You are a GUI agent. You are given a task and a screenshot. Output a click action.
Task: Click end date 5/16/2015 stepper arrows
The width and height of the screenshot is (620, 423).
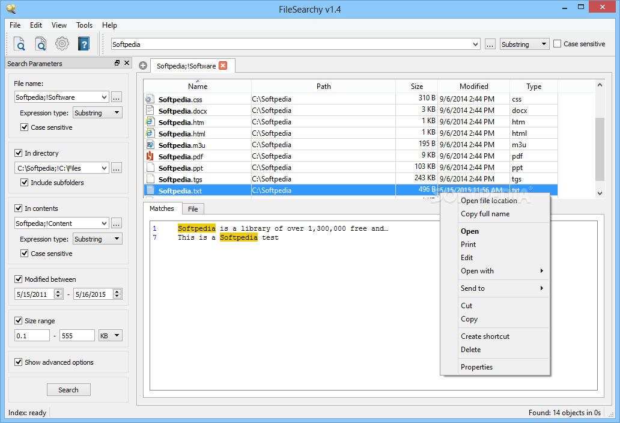tap(117, 294)
